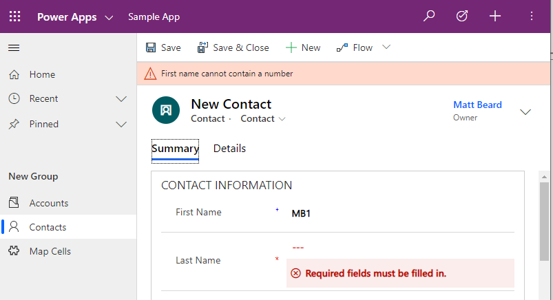
Task: Open the more options vertical ellipsis
Action: (x=531, y=16)
